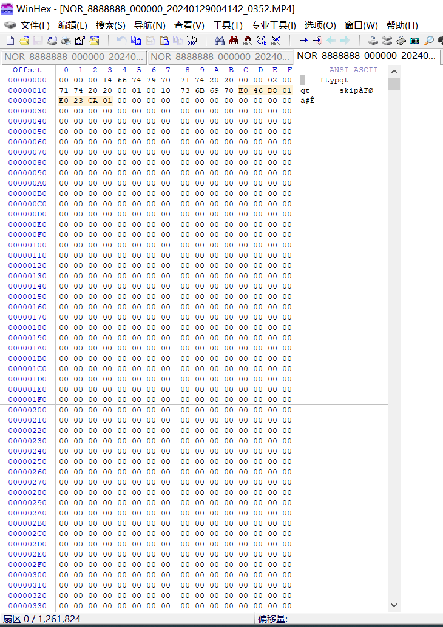Open the 搜索(S) menu
443x627 pixels.
click(x=110, y=25)
